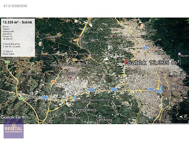Click 'Parsel 10' in the info box
The width and height of the screenshot is (189, 142).
tap(7, 37)
